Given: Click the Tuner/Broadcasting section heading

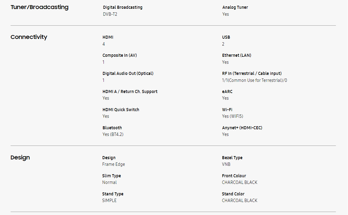Looking at the screenshot, I should (39, 7).
